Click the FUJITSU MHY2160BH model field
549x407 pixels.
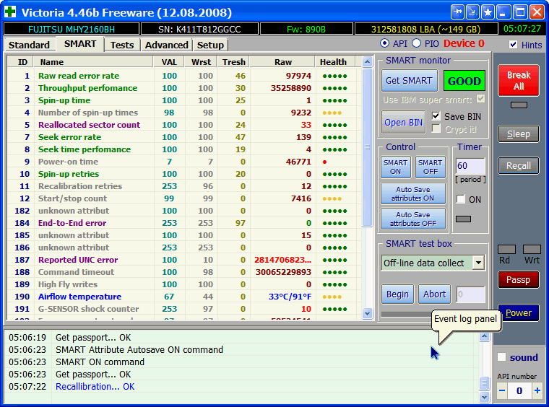pos(72,29)
